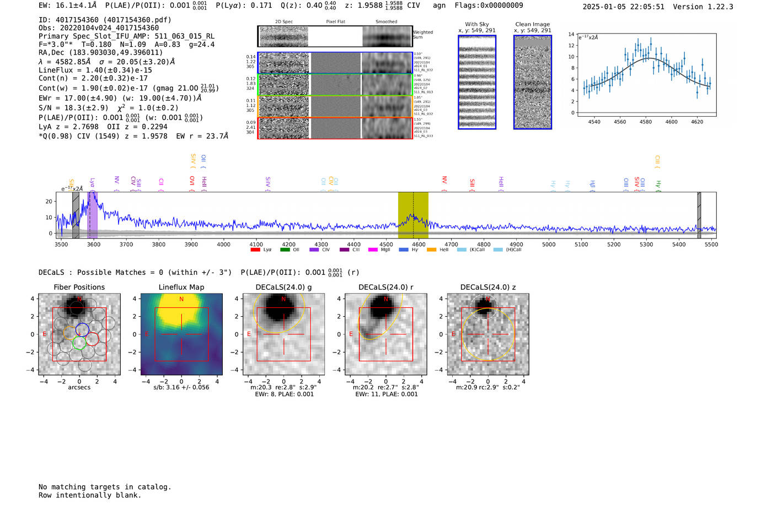Click the 'EW: 16.1±4.1Å' header value

pyautogui.click(x=68, y=6)
